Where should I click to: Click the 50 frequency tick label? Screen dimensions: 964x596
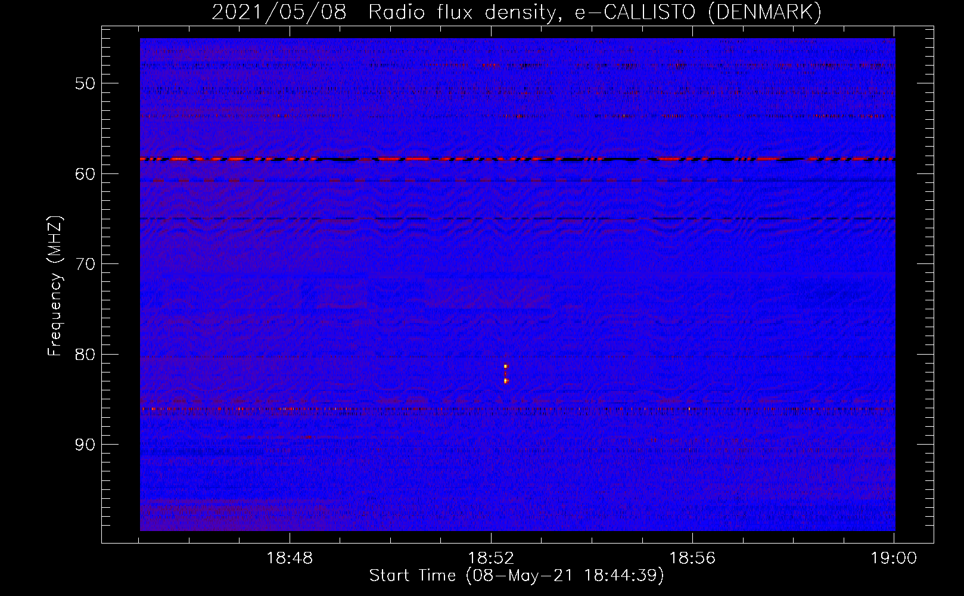pos(85,83)
